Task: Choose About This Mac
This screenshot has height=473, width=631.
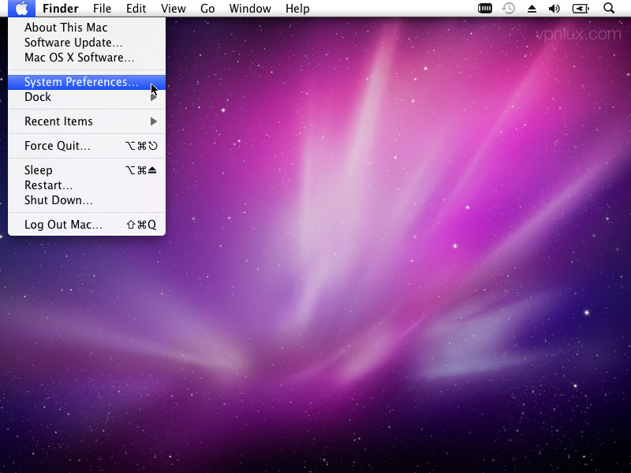Action: tap(87, 28)
